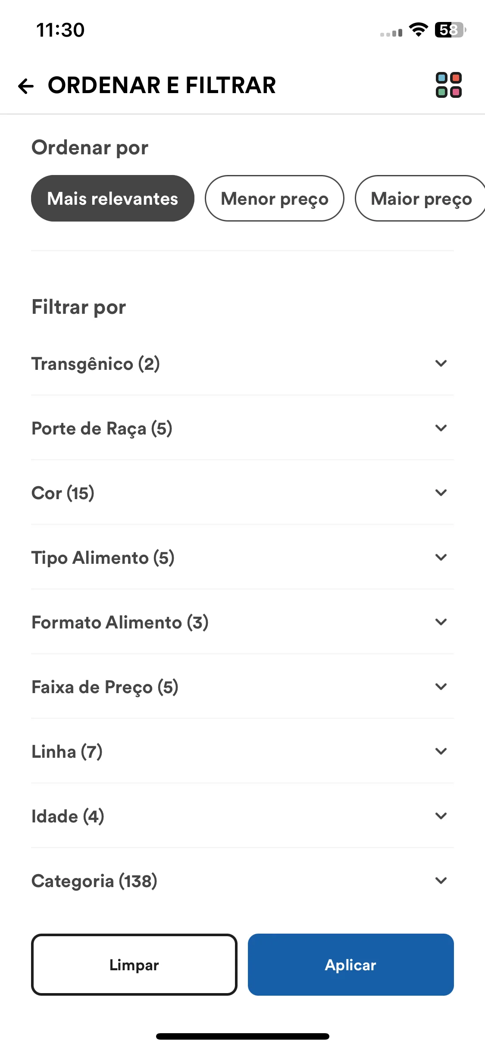Screen dimensions: 485x1050
Task: Tap the blue Aplicar button
Action: click(x=351, y=965)
